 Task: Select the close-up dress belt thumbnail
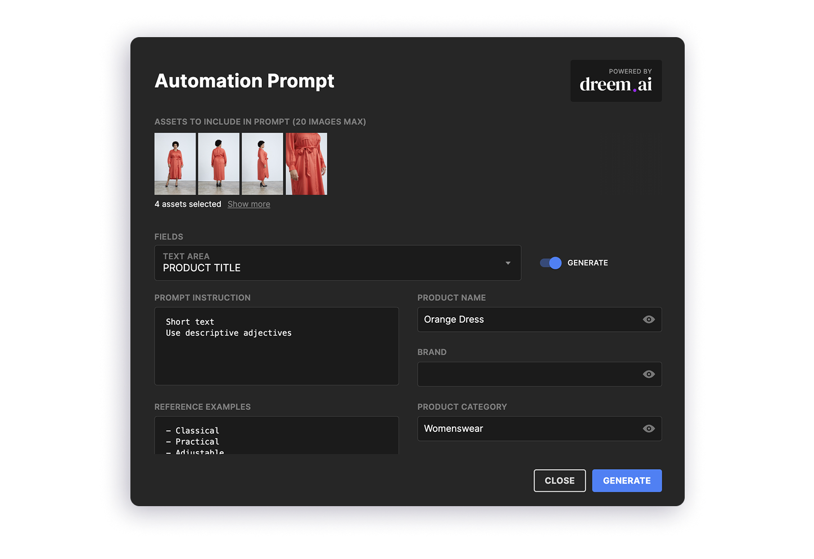tap(306, 164)
